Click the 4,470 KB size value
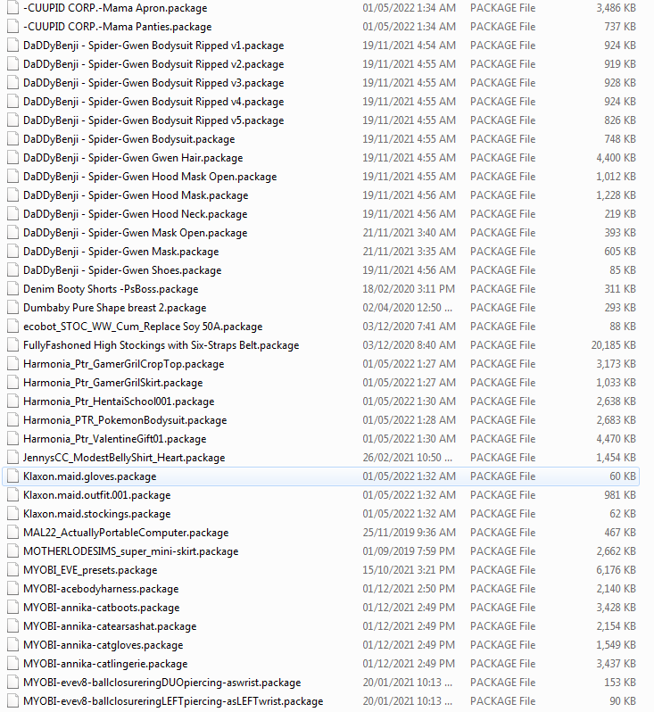The height and width of the screenshot is (712, 654). click(616, 439)
